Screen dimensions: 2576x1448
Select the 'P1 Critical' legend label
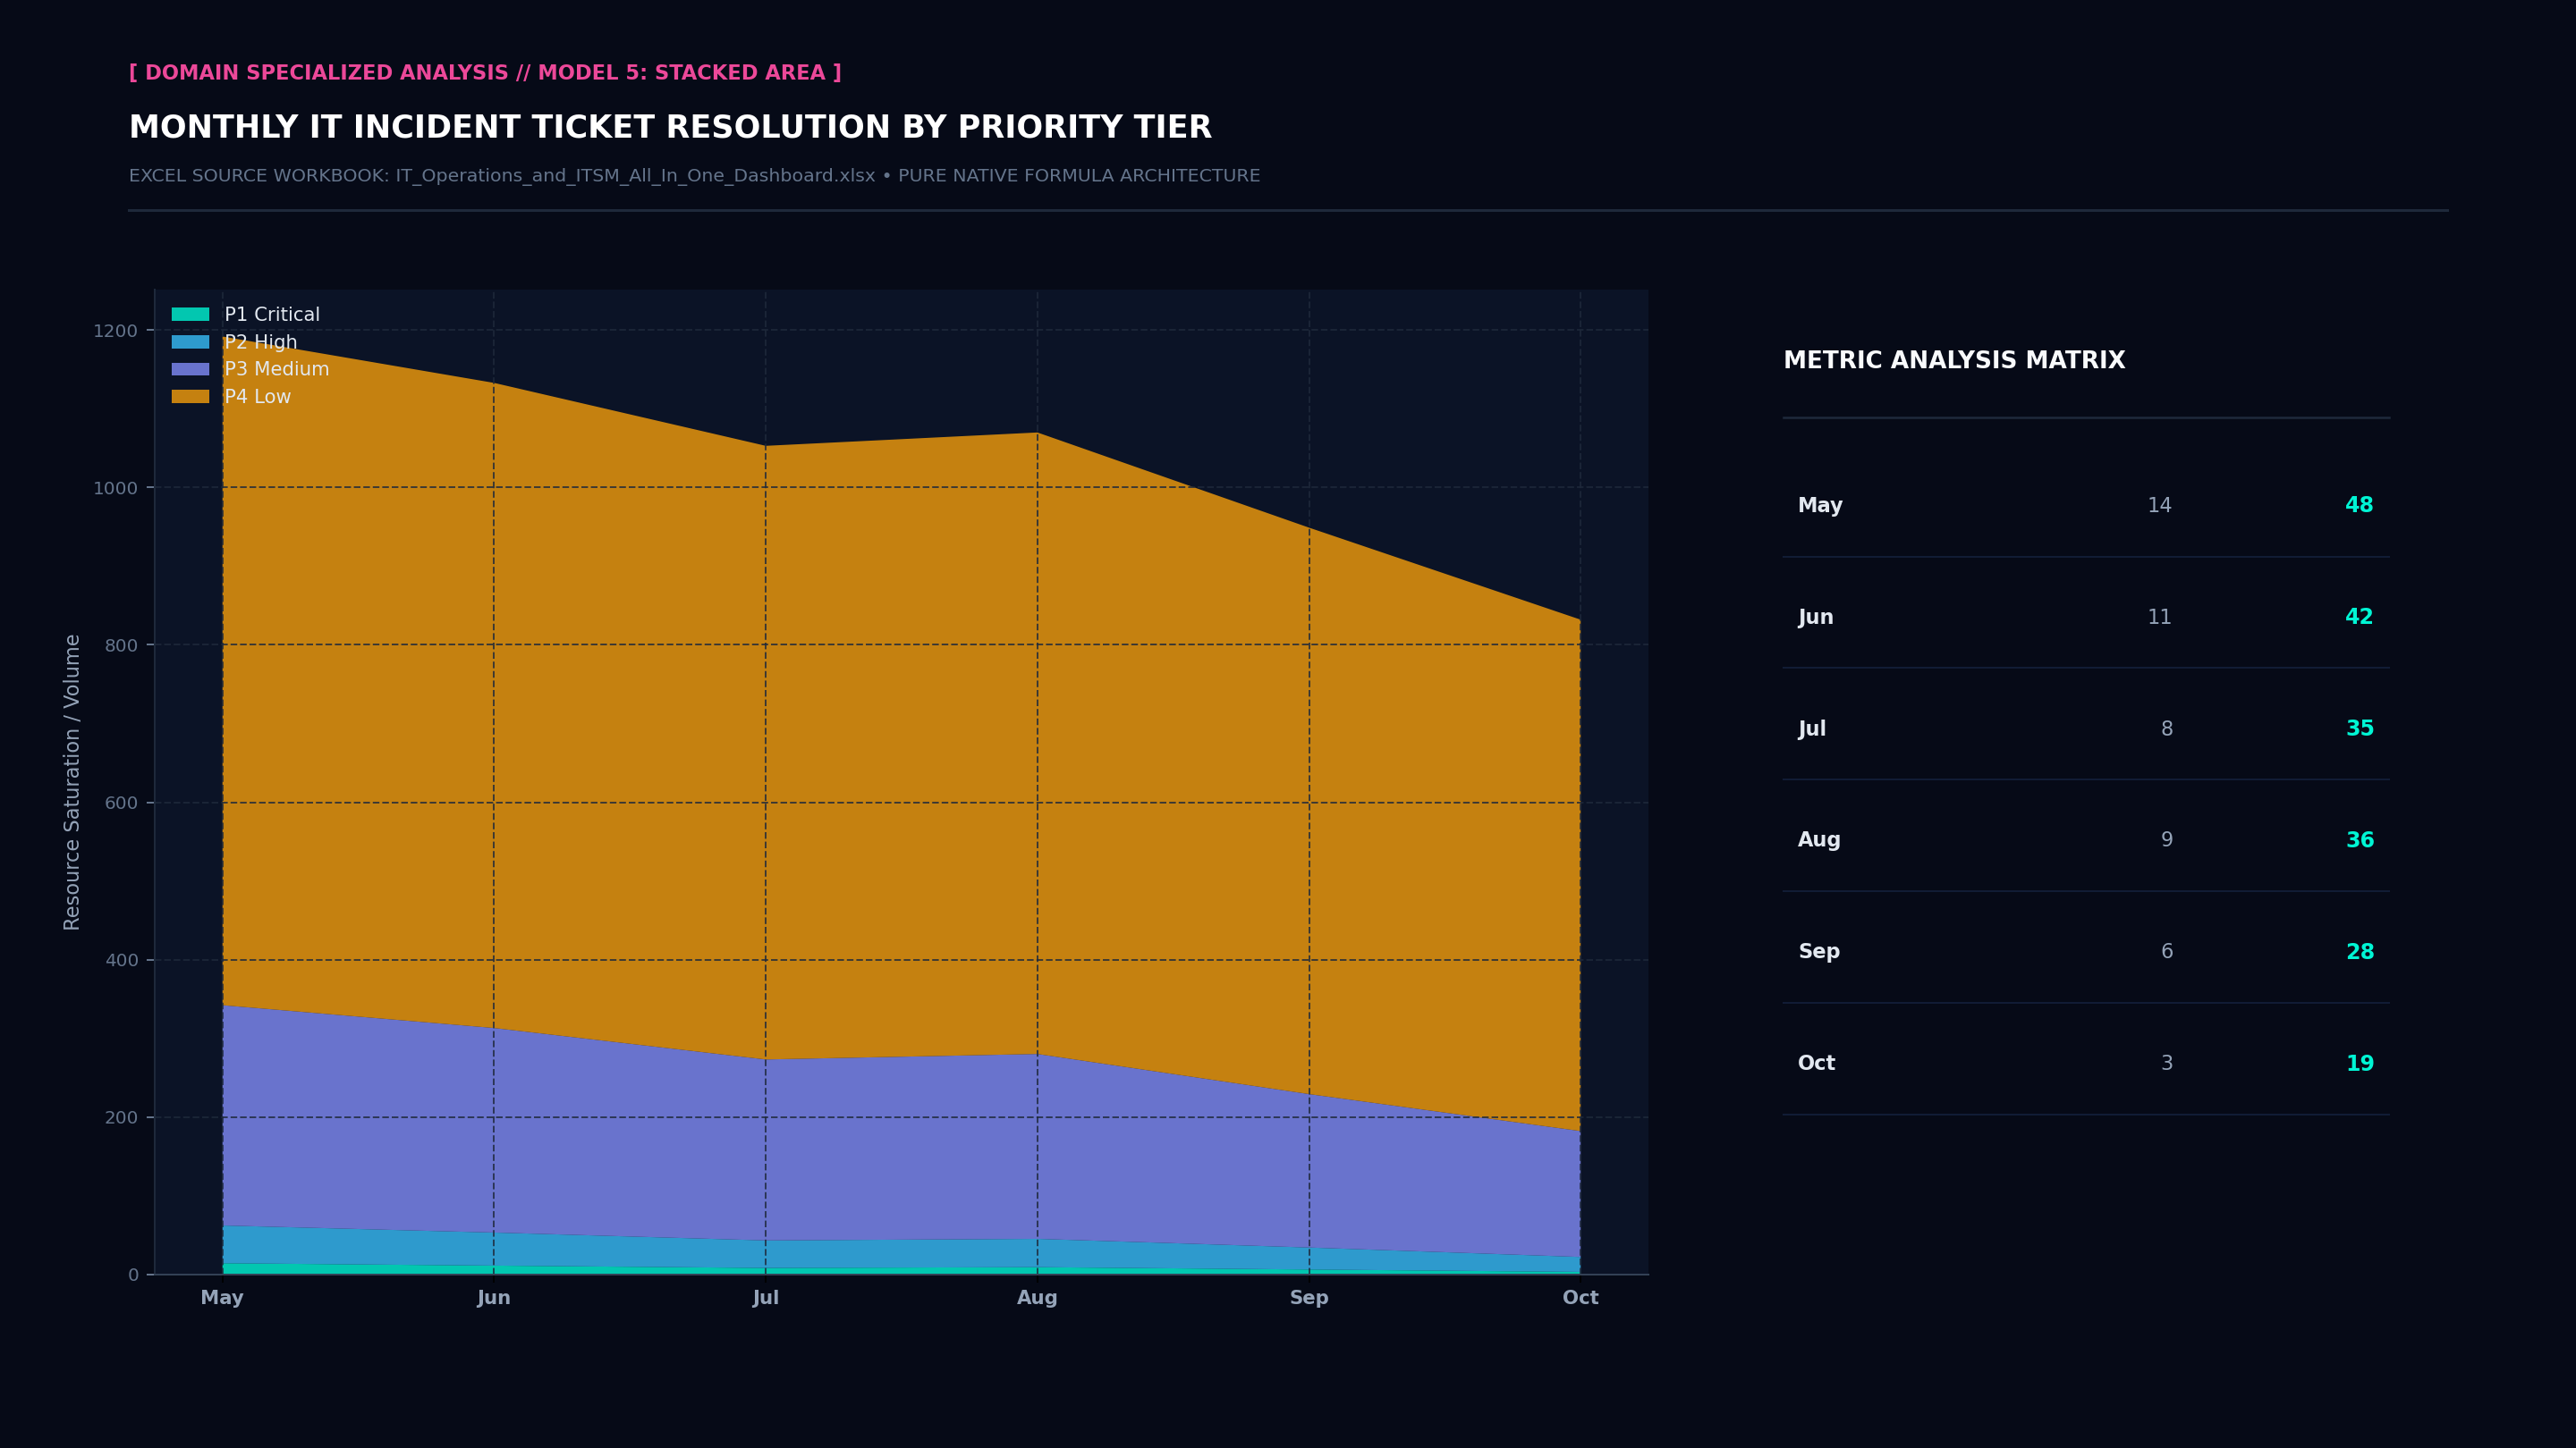click(x=272, y=315)
